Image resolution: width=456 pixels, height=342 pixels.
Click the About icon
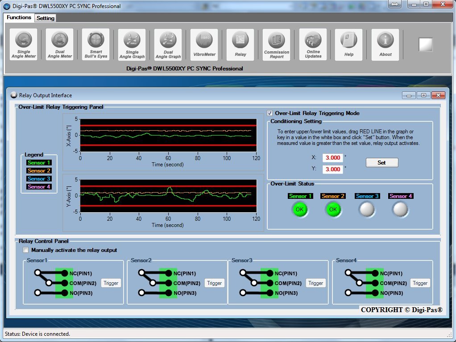click(386, 44)
